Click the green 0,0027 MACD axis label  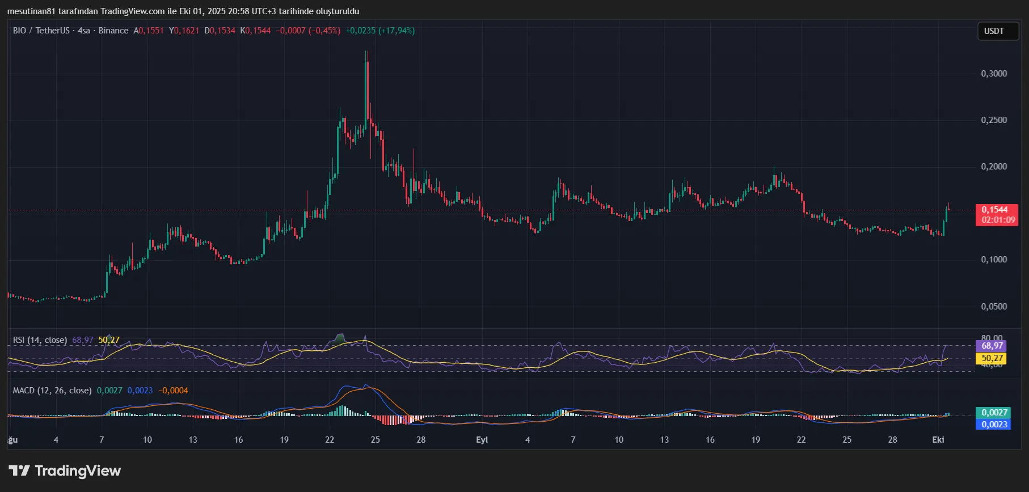pyautogui.click(x=994, y=413)
